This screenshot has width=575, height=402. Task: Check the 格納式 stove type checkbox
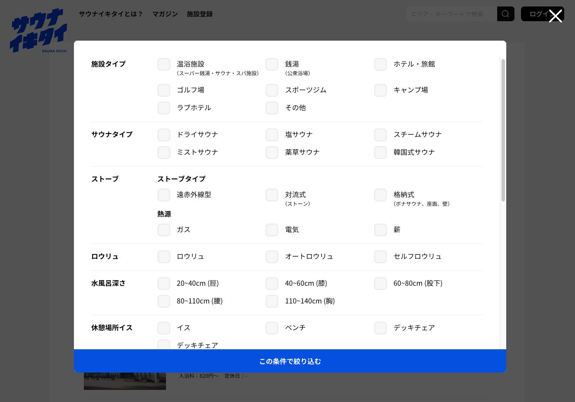(380, 195)
